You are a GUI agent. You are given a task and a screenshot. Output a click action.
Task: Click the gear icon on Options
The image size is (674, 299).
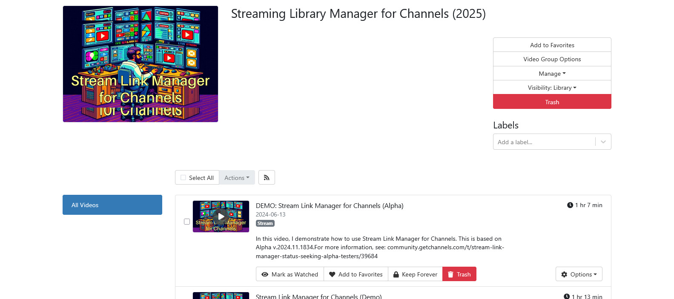pyautogui.click(x=564, y=275)
